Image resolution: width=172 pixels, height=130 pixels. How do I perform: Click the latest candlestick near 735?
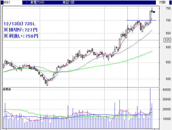(x=152, y=11)
